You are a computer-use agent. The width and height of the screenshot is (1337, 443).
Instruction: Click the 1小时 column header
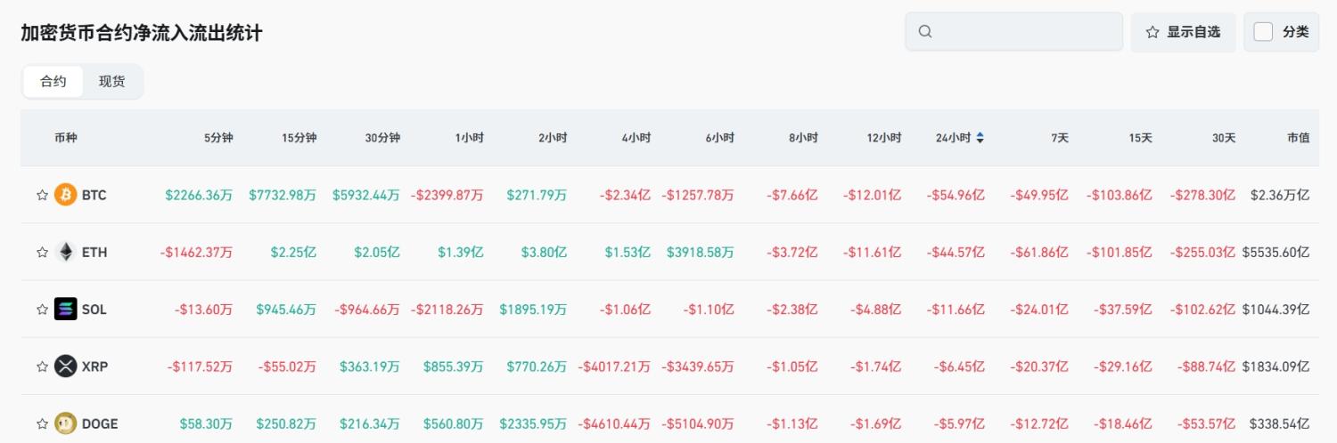pos(469,138)
